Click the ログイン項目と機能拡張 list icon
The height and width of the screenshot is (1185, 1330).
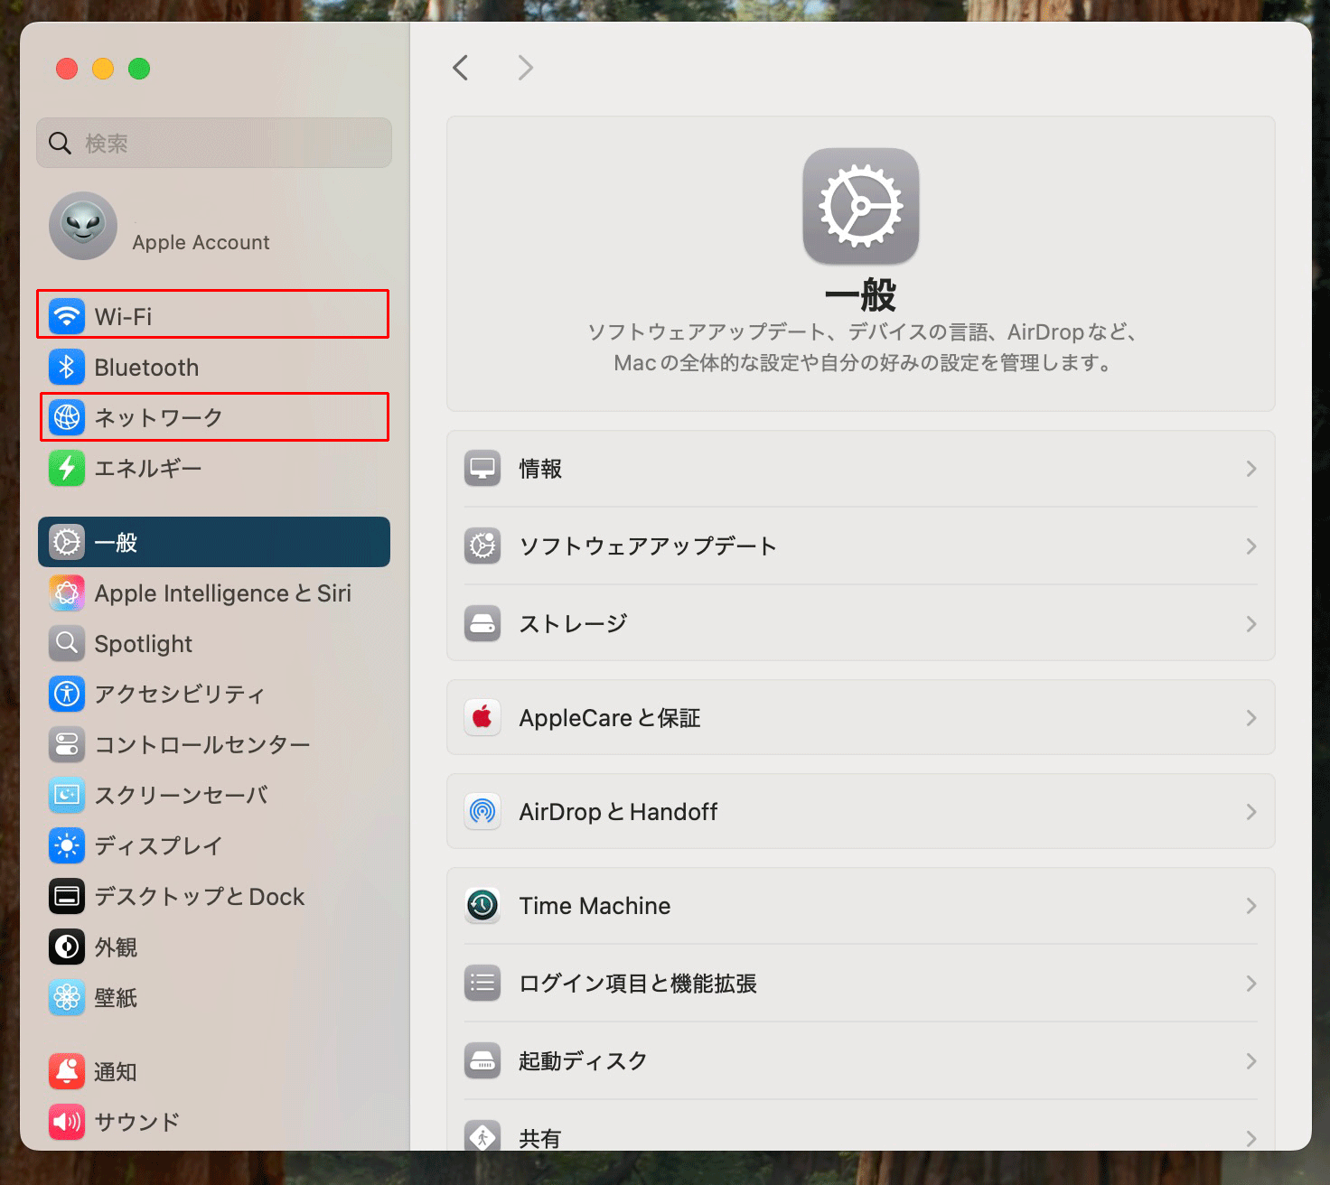point(482,983)
